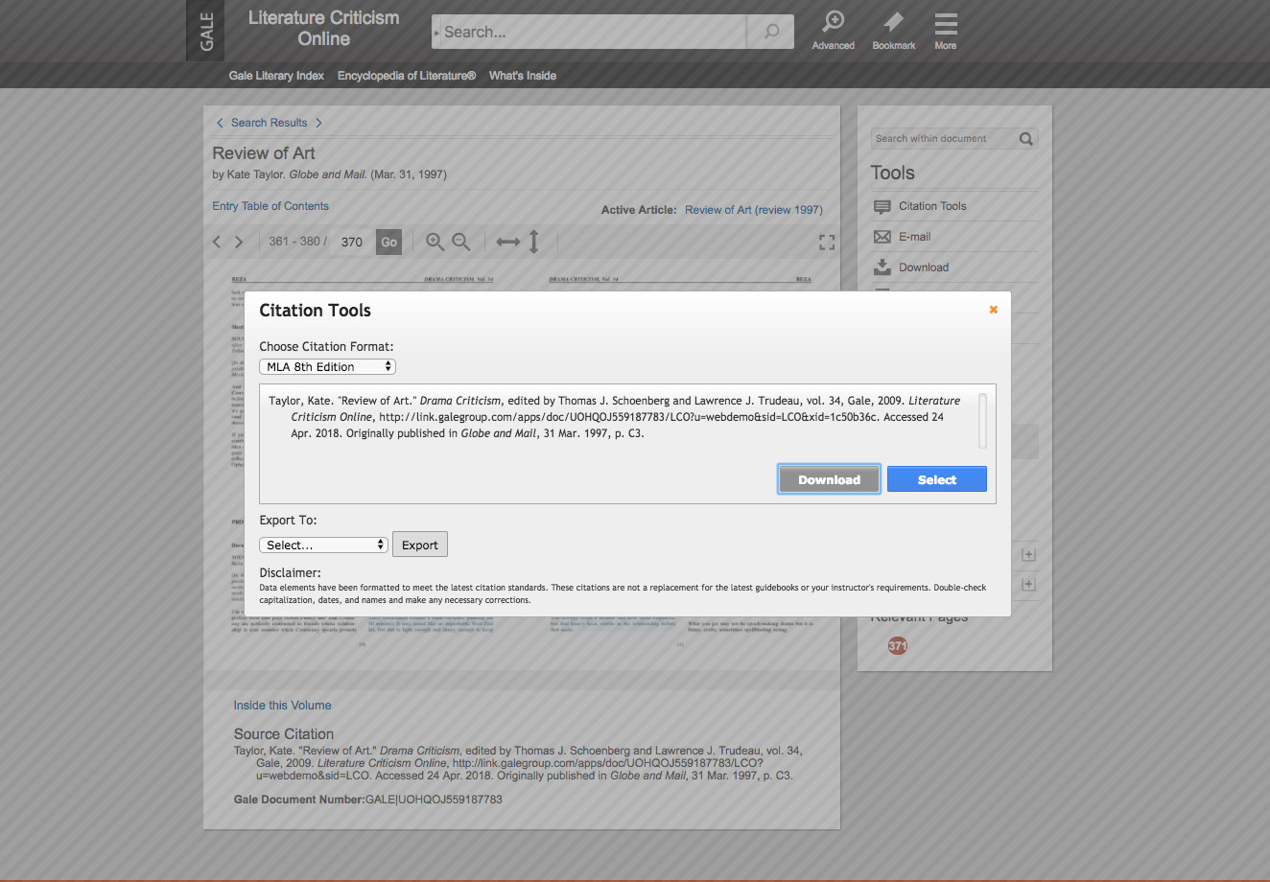Viewport: 1270px width, 882px height.
Task: Open the citation format dropdown
Action: pyautogui.click(x=327, y=366)
